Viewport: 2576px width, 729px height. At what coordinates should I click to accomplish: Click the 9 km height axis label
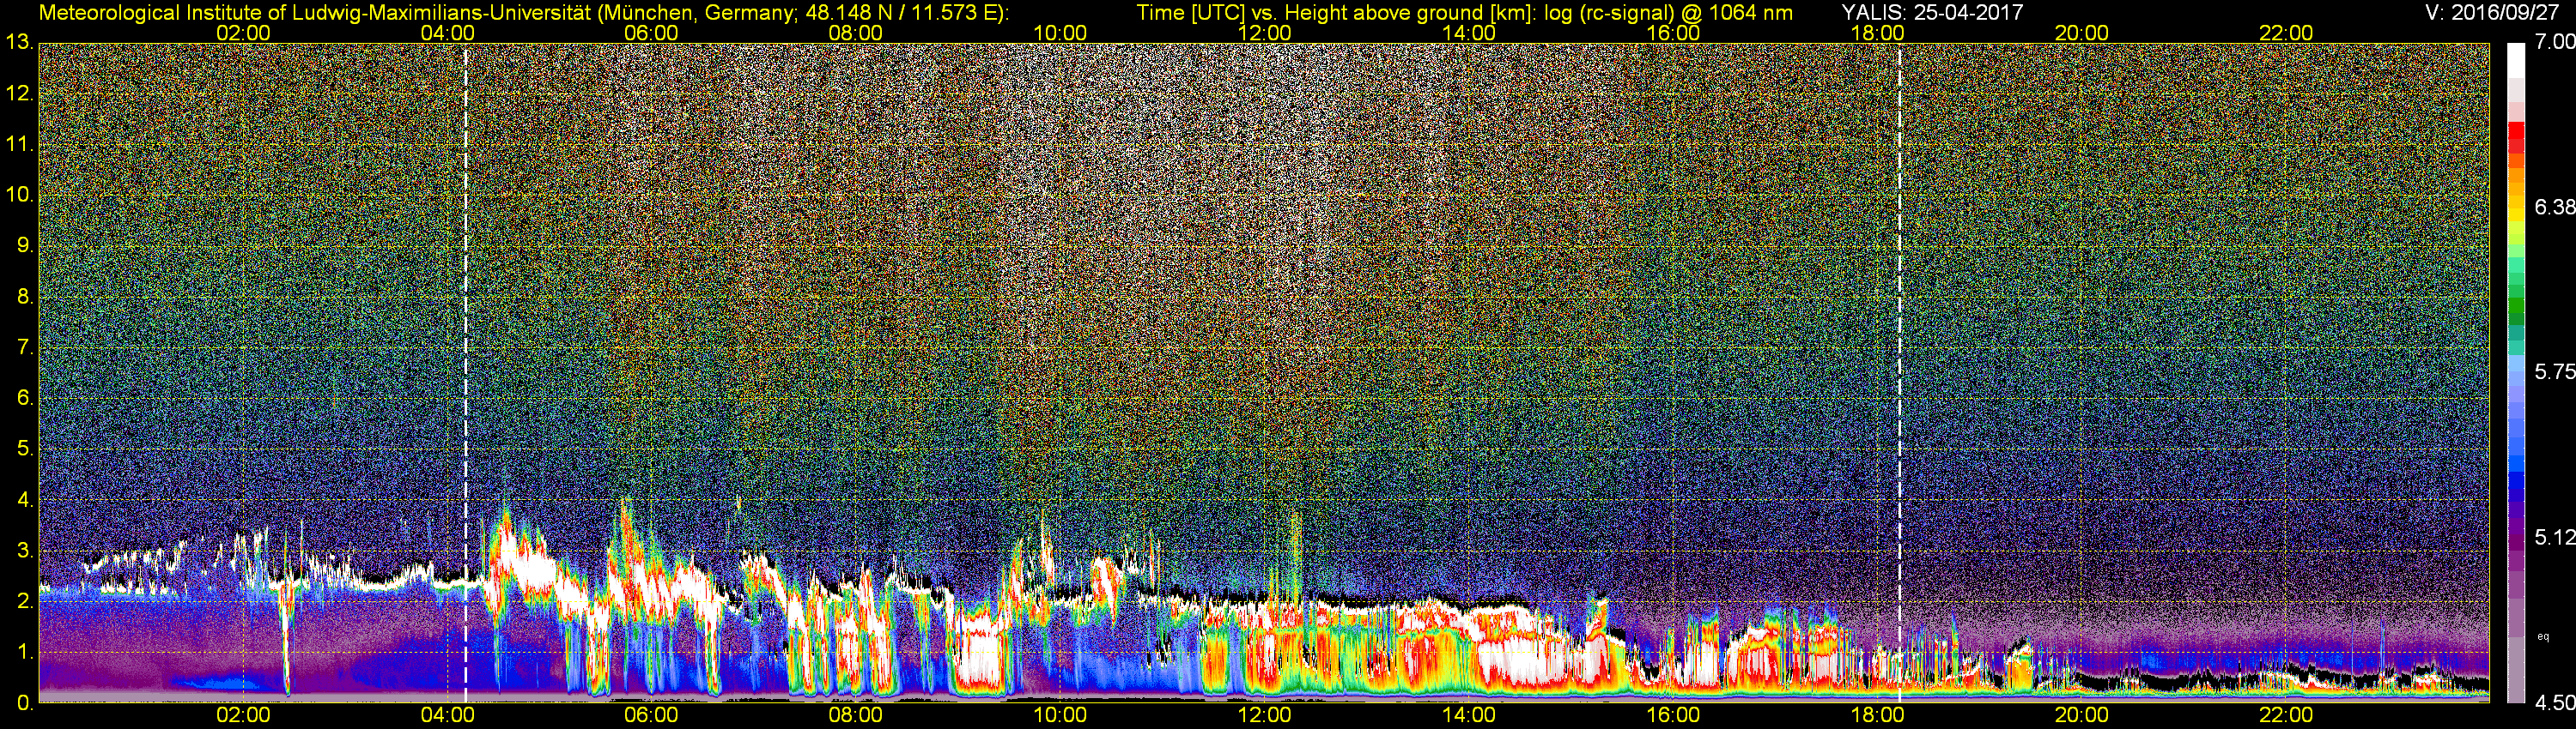pyautogui.click(x=25, y=247)
